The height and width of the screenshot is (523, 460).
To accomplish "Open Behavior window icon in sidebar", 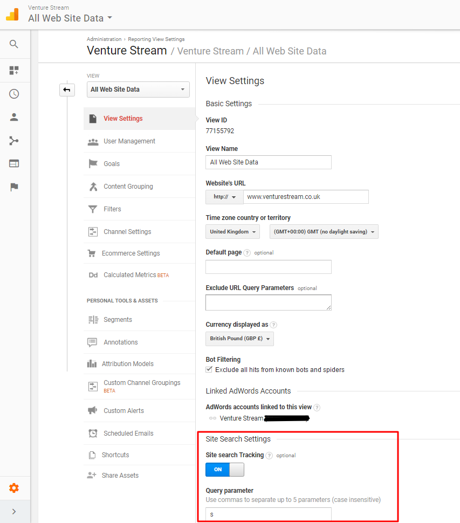I will [x=13, y=163].
